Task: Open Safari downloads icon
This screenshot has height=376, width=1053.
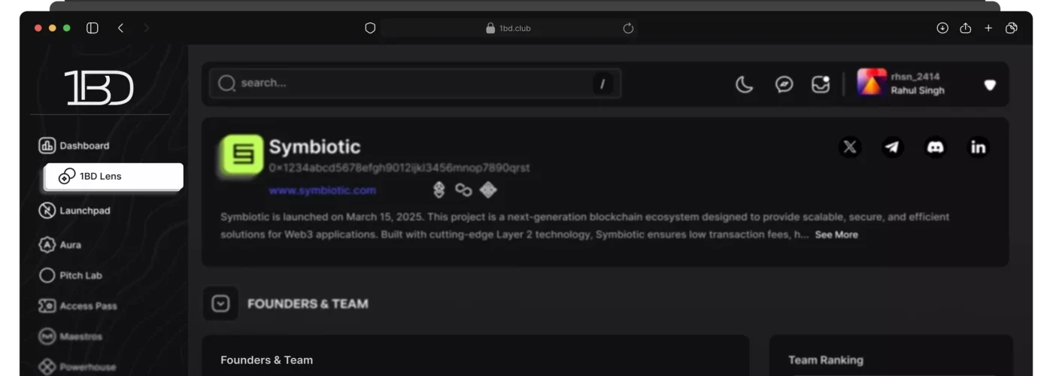Action: point(942,28)
